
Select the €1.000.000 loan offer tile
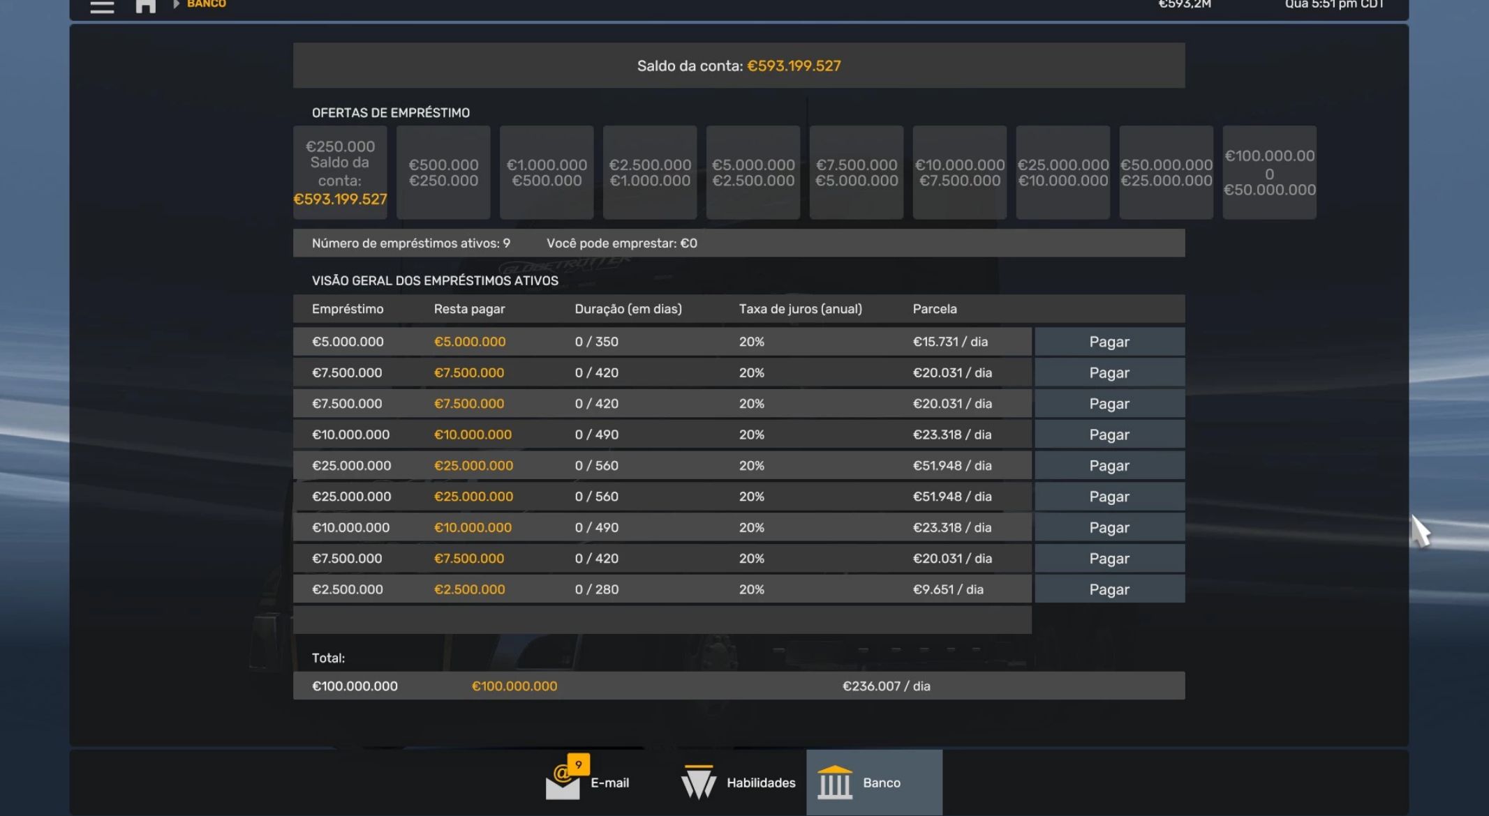[x=547, y=172]
